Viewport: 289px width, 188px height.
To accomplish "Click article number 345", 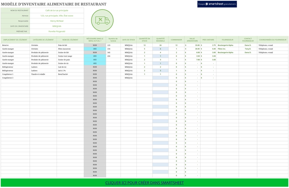I will [113, 53].
